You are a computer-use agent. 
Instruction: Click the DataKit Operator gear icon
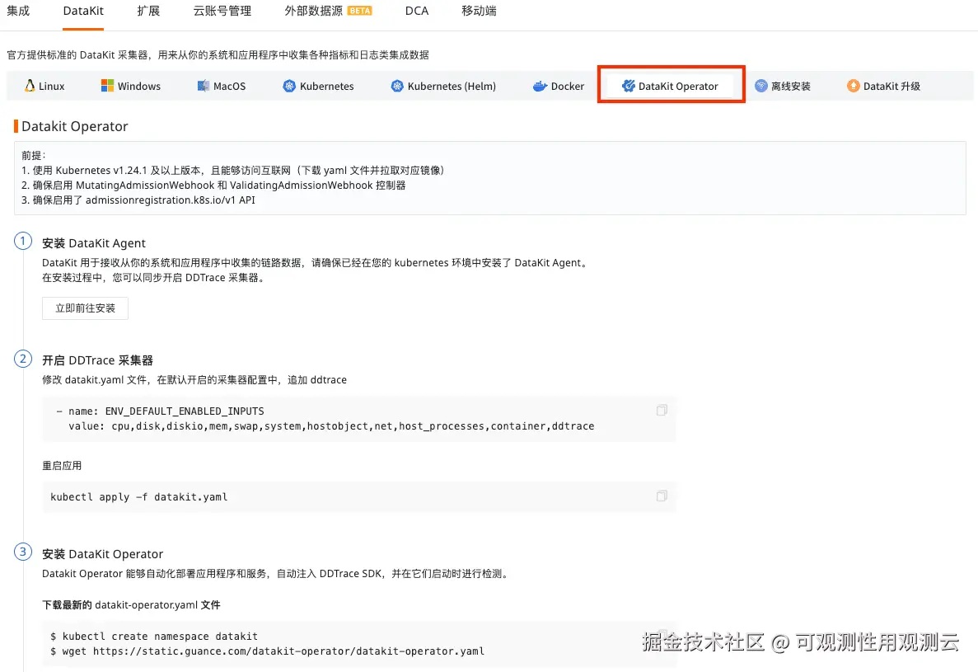(628, 86)
